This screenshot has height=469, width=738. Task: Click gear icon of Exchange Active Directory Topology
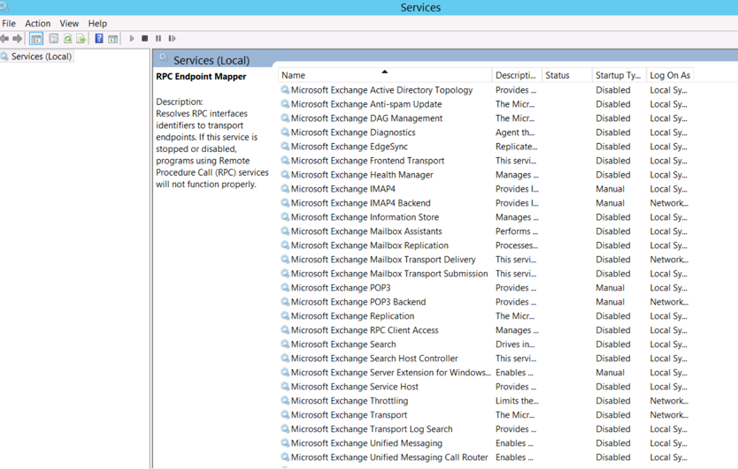(x=285, y=90)
